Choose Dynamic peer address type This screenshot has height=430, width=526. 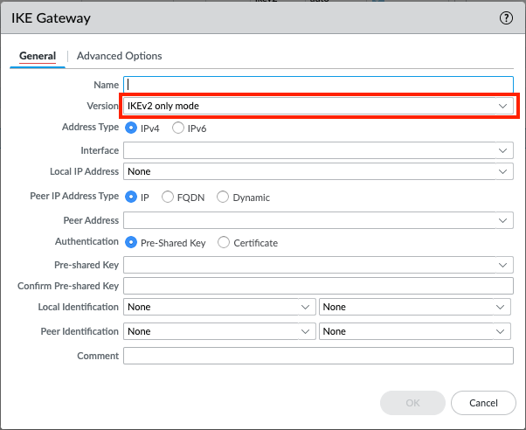223,198
